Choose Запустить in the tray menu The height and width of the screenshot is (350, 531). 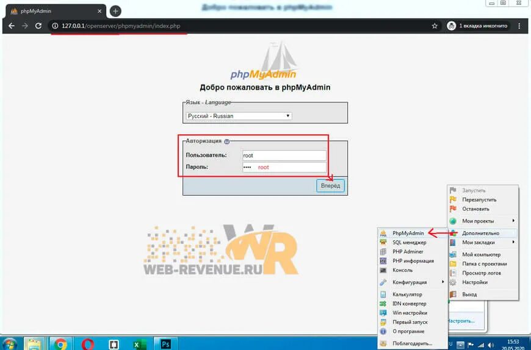pyautogui.click(x=483, y=190)
